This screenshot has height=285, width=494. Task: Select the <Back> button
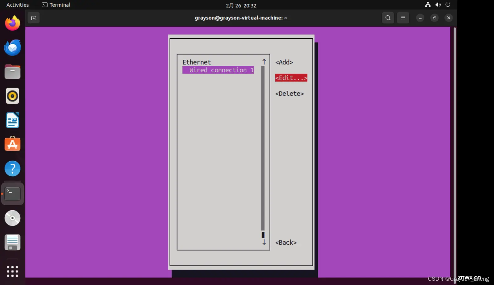pyautogui.click(x=286, y=243)
